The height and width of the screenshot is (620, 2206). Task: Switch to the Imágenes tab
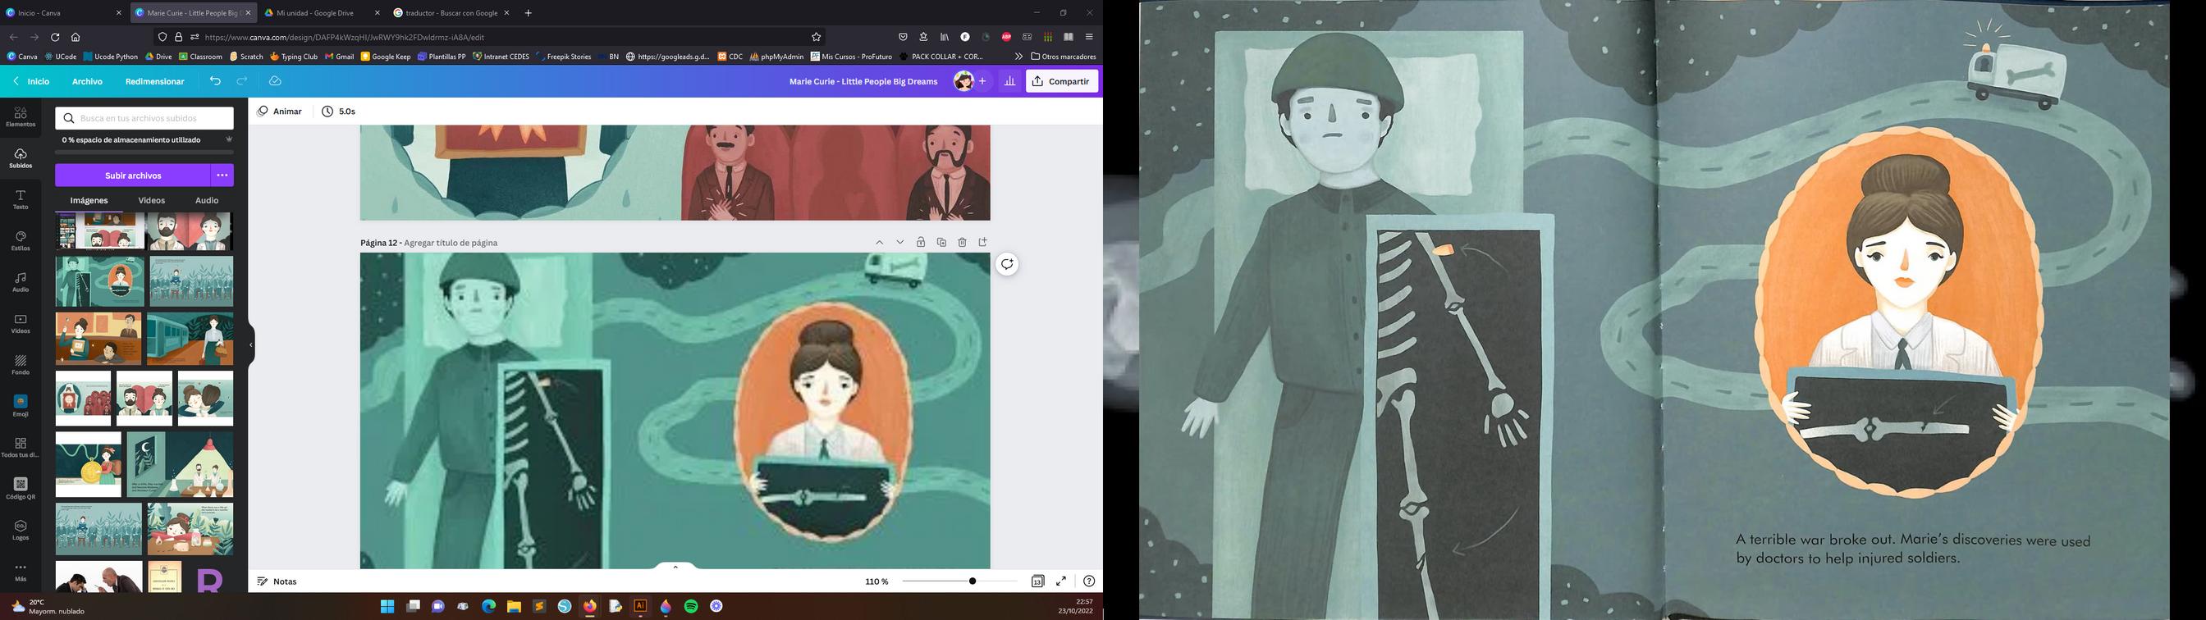point(89,200)
